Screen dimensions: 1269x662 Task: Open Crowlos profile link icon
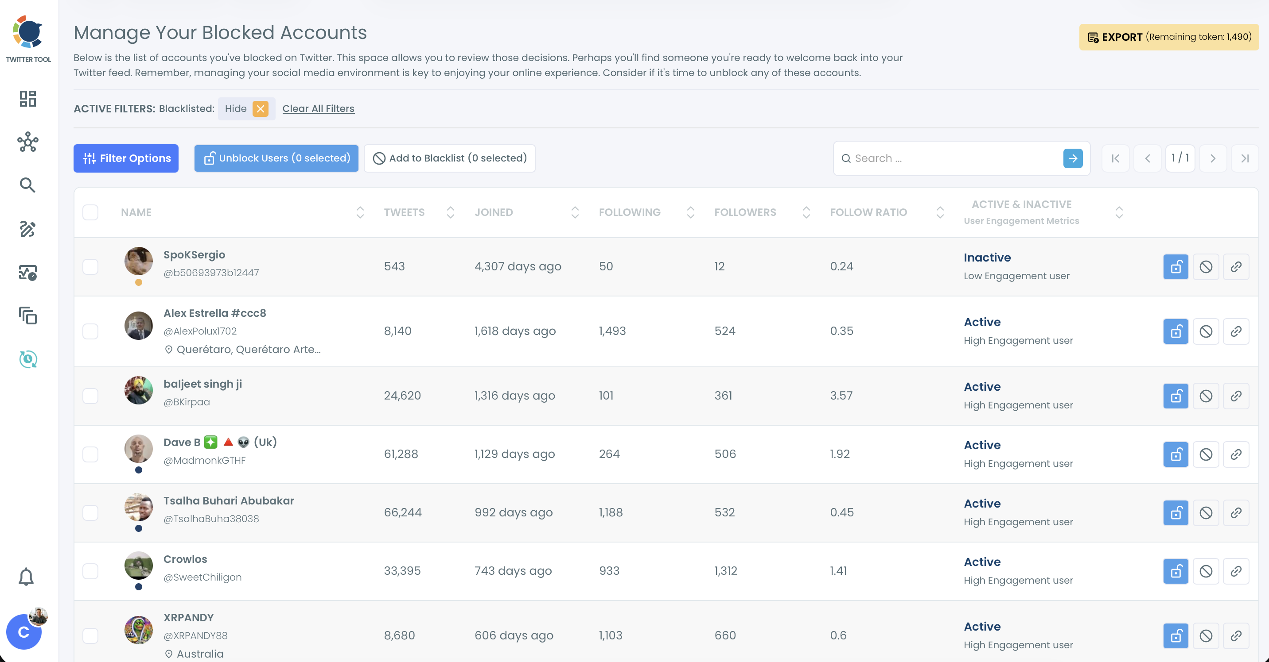pos(1236,571)
